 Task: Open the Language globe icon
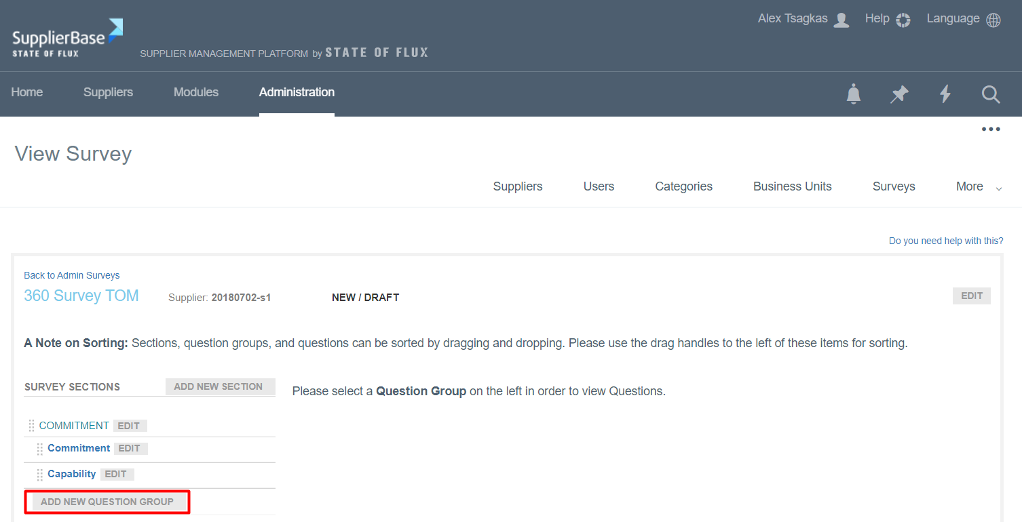coord(993,20)
